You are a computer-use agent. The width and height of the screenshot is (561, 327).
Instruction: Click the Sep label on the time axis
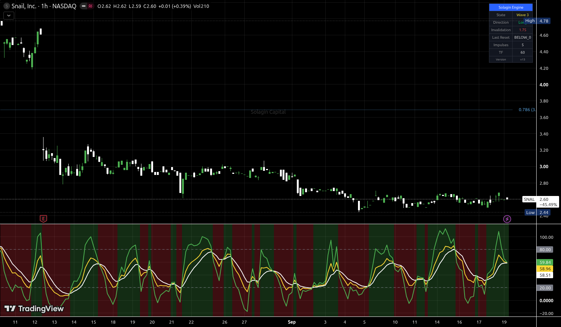(292, 322)
